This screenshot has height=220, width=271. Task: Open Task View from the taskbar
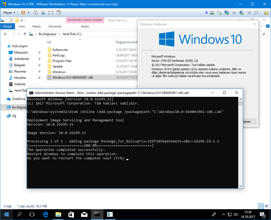click(32, 214)
